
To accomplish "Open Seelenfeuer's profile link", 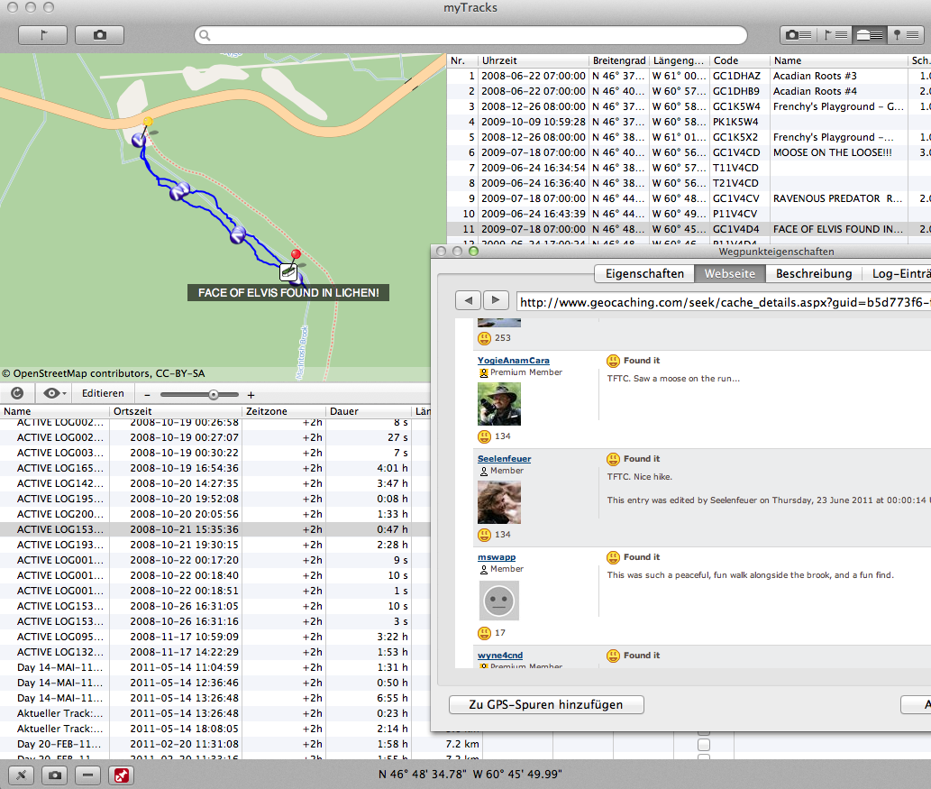I will click(504, 459).
